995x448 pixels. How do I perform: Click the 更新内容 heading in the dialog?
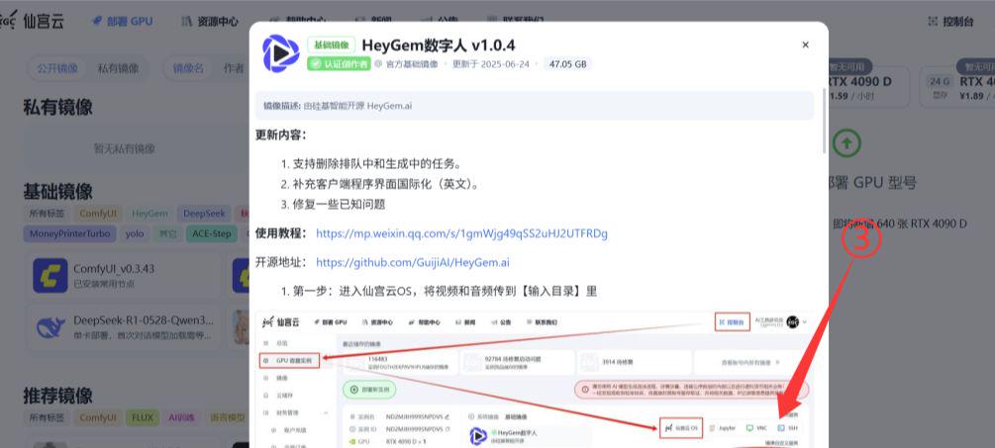[280, 134]
